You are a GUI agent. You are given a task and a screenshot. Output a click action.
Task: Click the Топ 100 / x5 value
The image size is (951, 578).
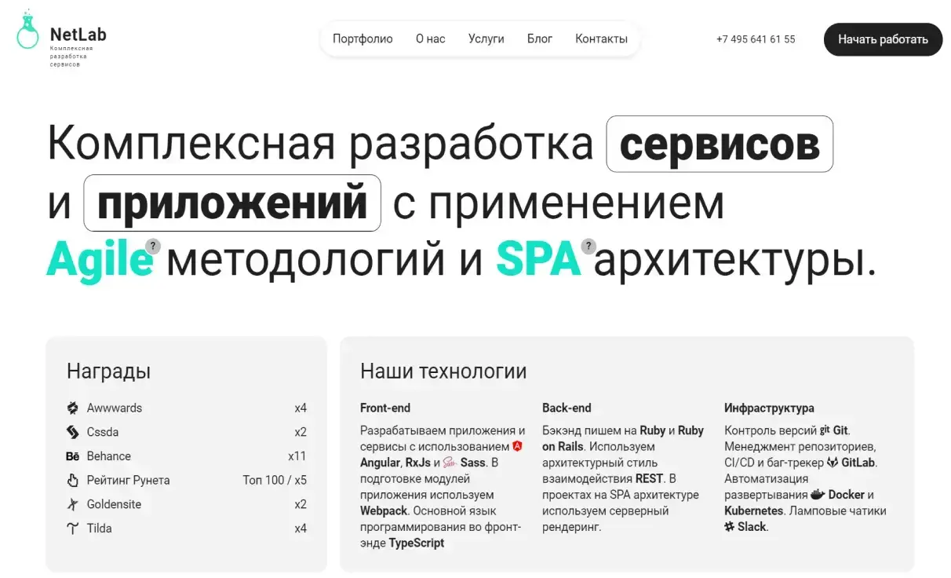275,480
